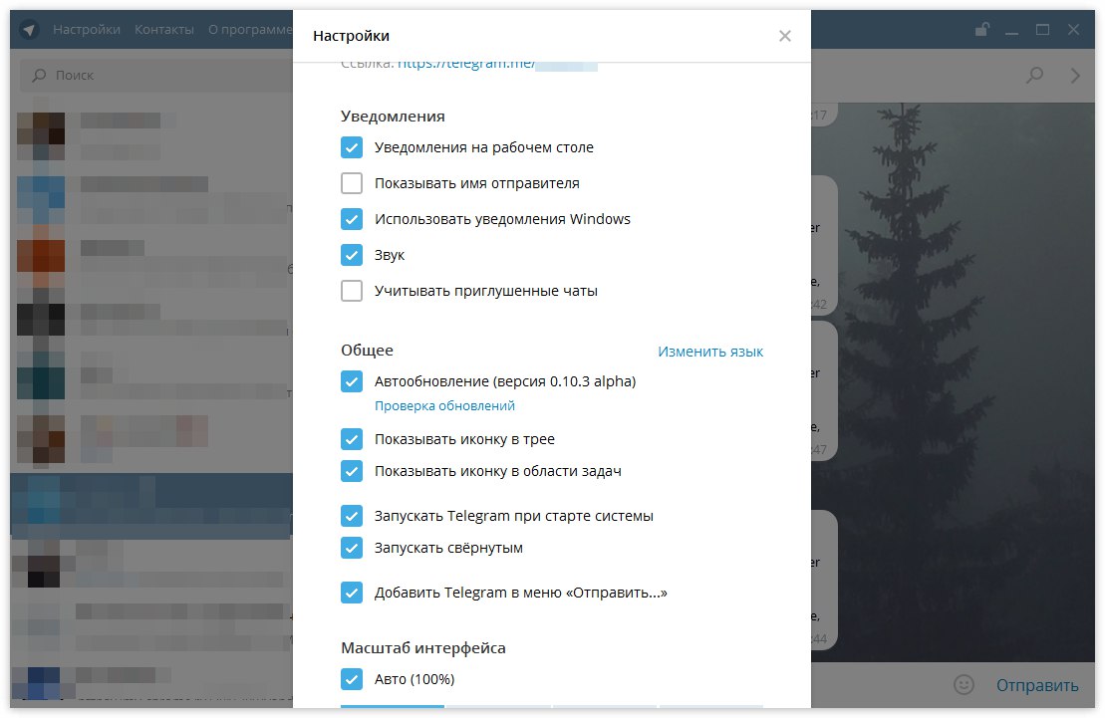Click the right chevron arrow in chat header
Viewport: 1105px width, 718px height.
[1075, 76]
